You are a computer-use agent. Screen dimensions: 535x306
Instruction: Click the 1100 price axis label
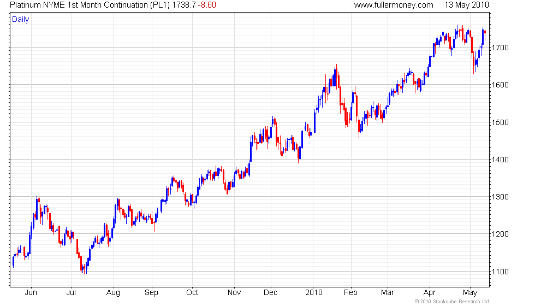pos(500,272)
